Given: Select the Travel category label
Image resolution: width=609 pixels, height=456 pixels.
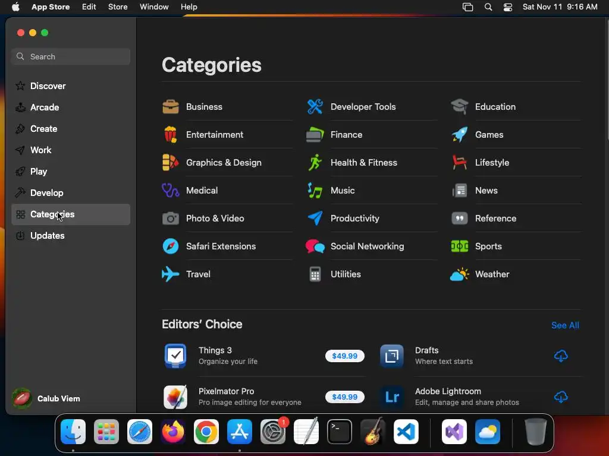Looking at the screenshot, I should [198, 274].
